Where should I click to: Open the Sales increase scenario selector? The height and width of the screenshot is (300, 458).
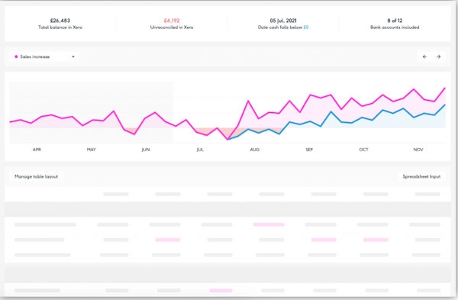(44, 56)
